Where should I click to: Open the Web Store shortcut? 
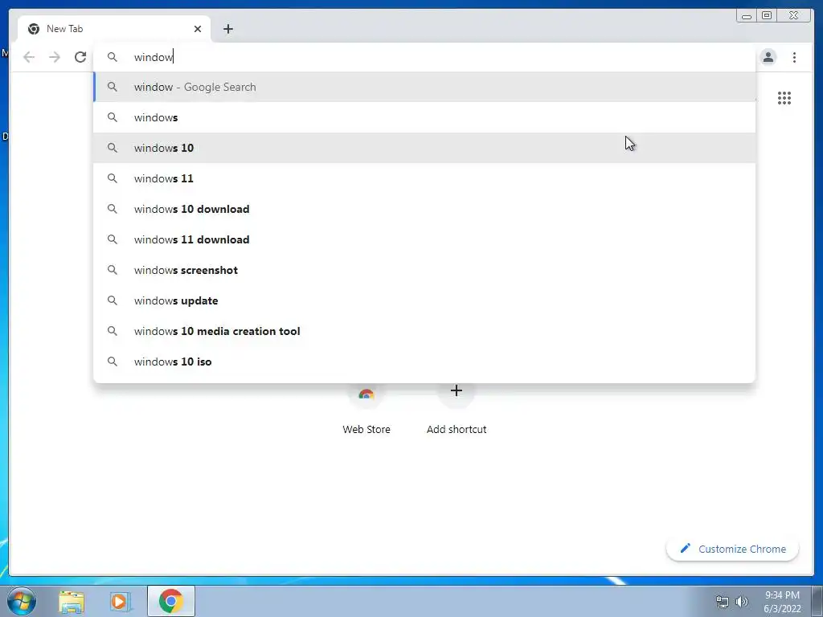366,409
